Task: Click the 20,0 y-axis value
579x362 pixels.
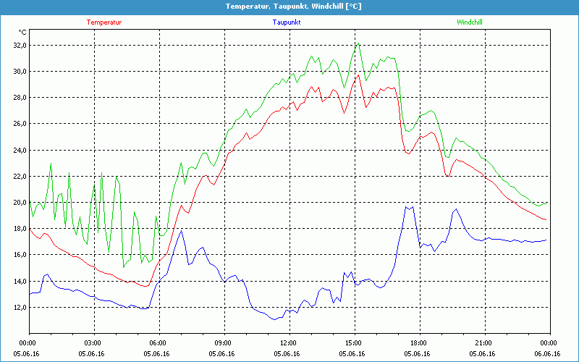Action: (20, 203)
